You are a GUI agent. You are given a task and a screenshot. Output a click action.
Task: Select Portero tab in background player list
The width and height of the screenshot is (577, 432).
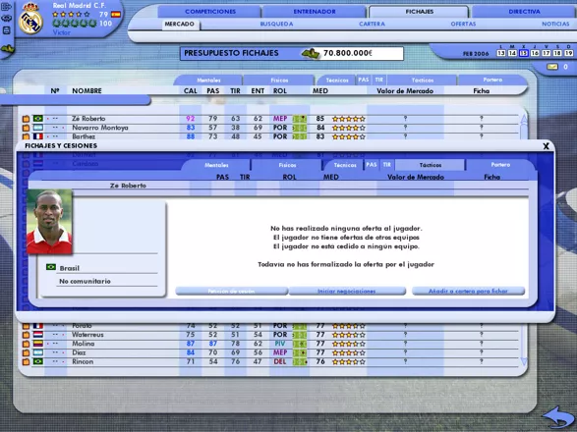(x=492, y=80)
